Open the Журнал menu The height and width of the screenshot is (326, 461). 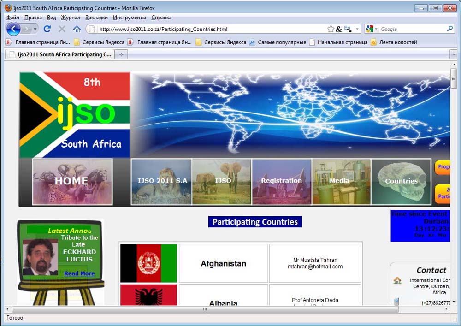(71, 18)
